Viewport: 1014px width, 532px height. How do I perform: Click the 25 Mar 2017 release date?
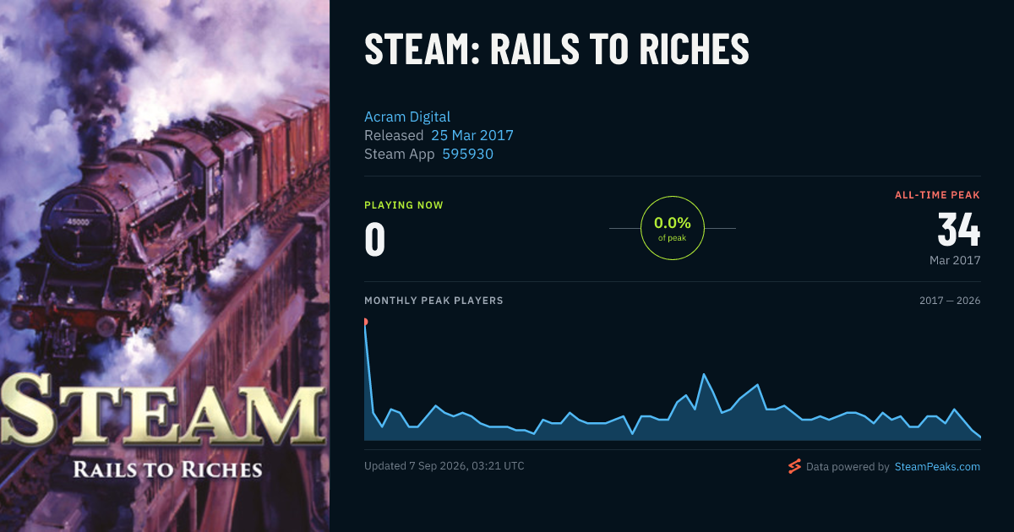pos(472,135)
